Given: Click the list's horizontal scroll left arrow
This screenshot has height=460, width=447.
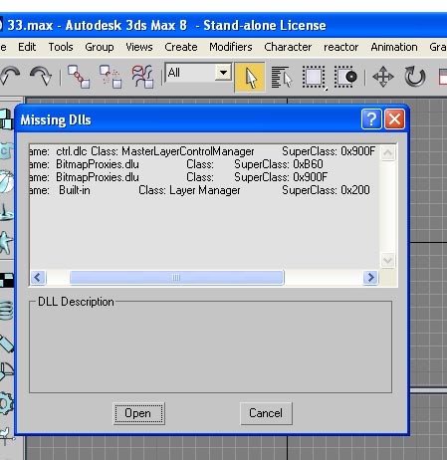Looking at the screenshot, I should 38,278.
